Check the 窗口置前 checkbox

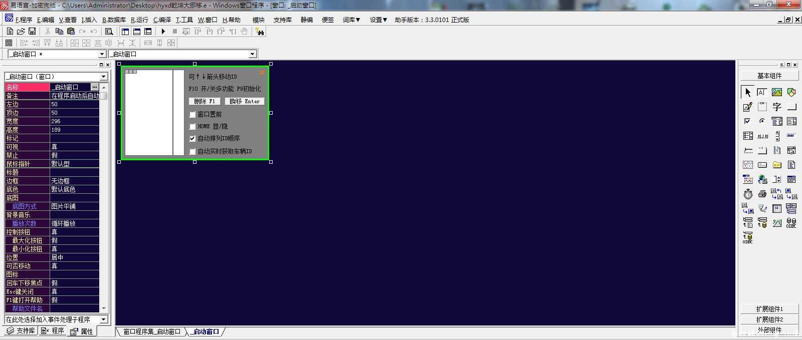(192, 115)
